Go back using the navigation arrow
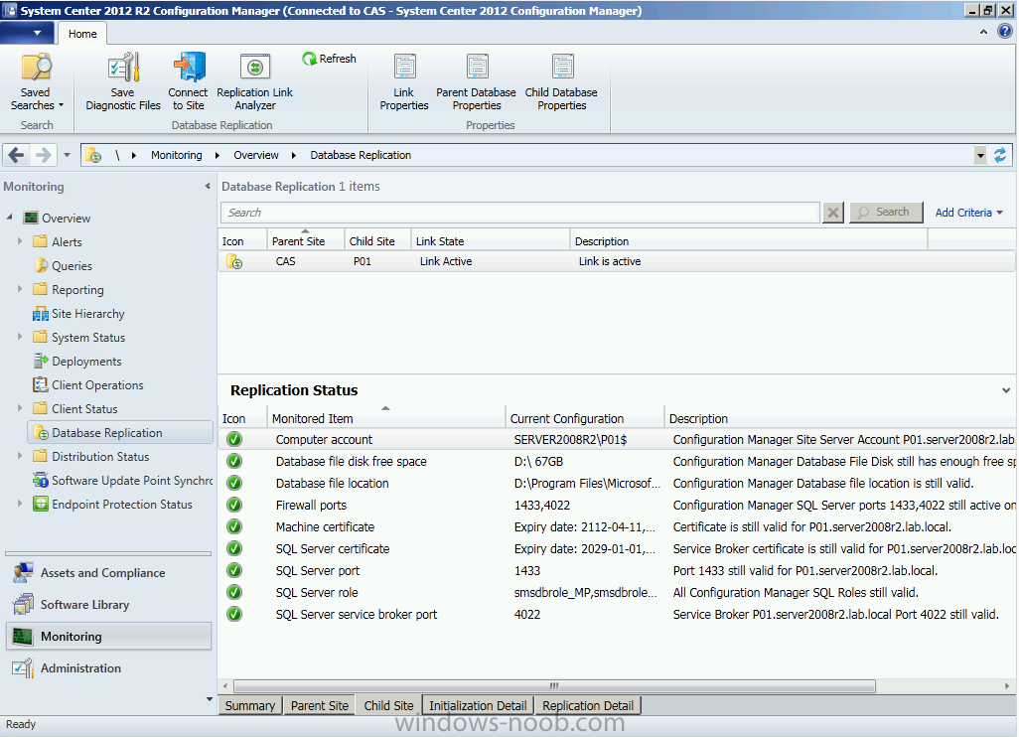1019x737 pixels. 17,155
